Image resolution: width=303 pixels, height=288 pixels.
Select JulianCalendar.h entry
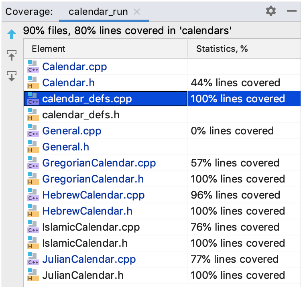83,275
